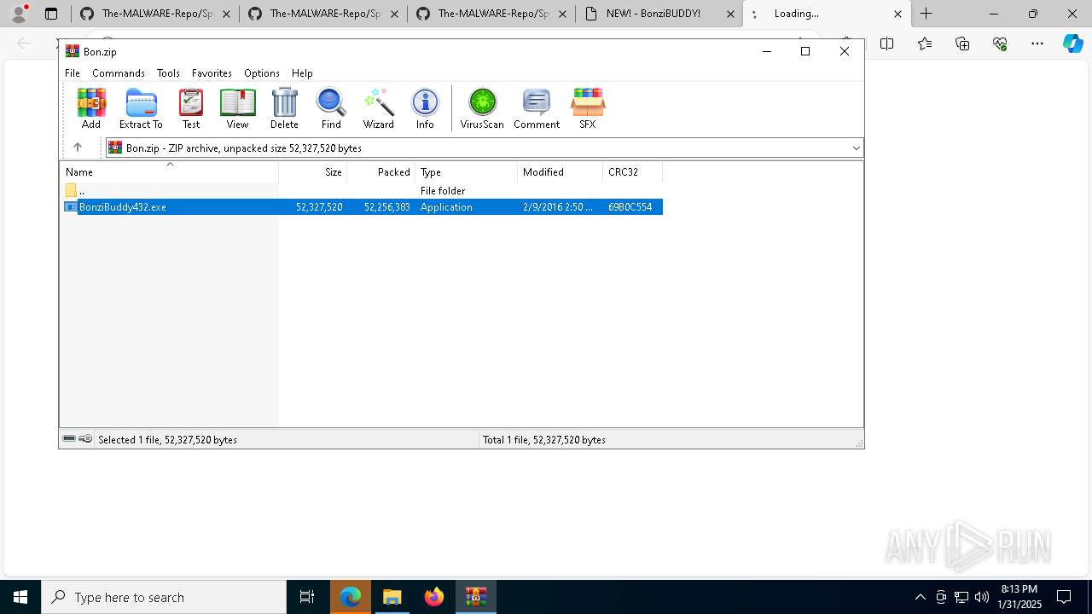Open the volume control in tray
The image size is (1092, 614).
[981, 597]
